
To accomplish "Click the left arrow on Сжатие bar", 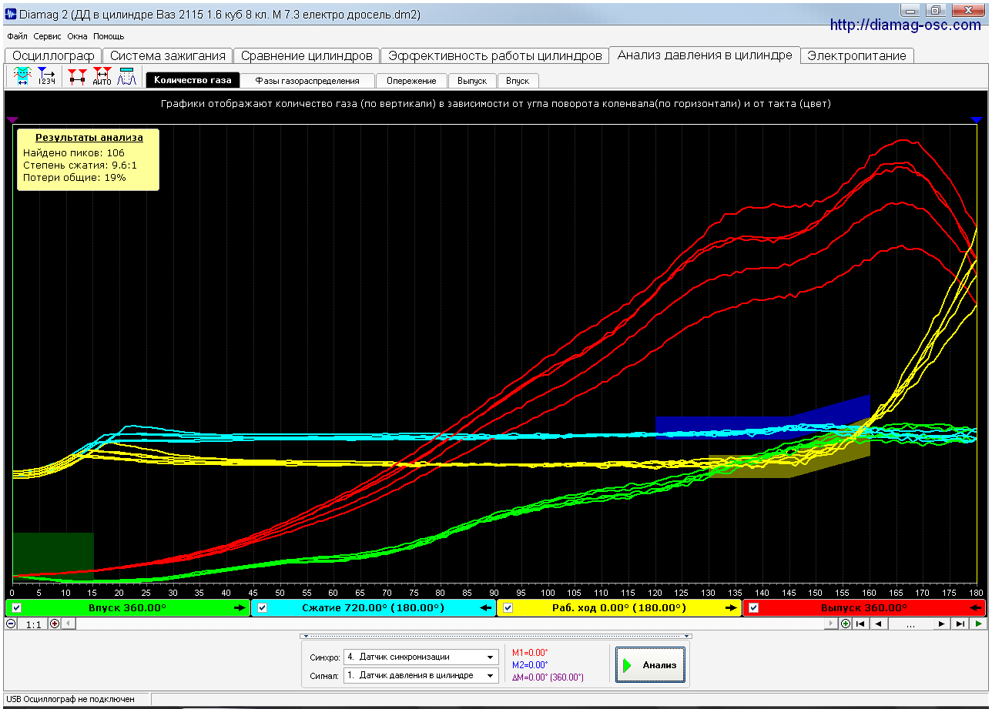I will click(486, 608).
